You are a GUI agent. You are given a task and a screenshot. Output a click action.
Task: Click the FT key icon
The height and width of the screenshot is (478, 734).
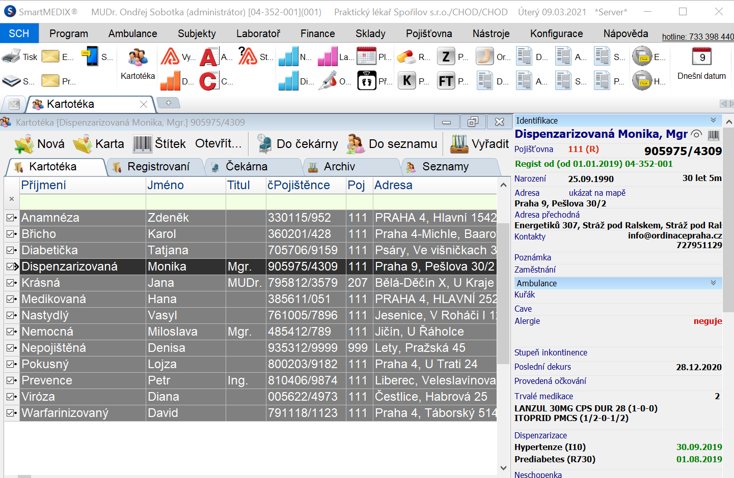pyautogui.click(x=446, y=81)
